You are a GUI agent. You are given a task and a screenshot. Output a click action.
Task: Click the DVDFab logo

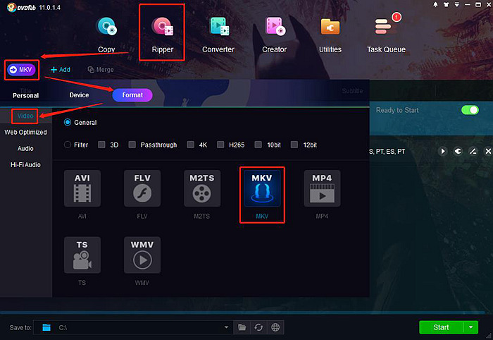point(21,7)
